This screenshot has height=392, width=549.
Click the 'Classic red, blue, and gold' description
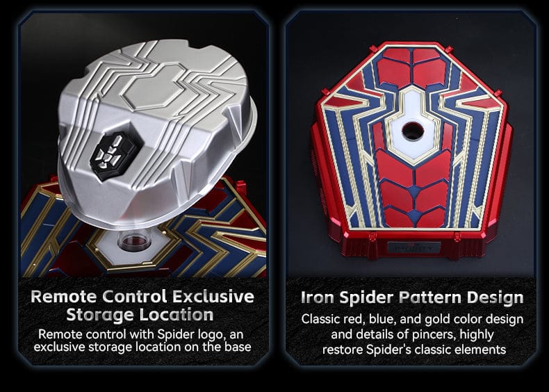(413, 334)
